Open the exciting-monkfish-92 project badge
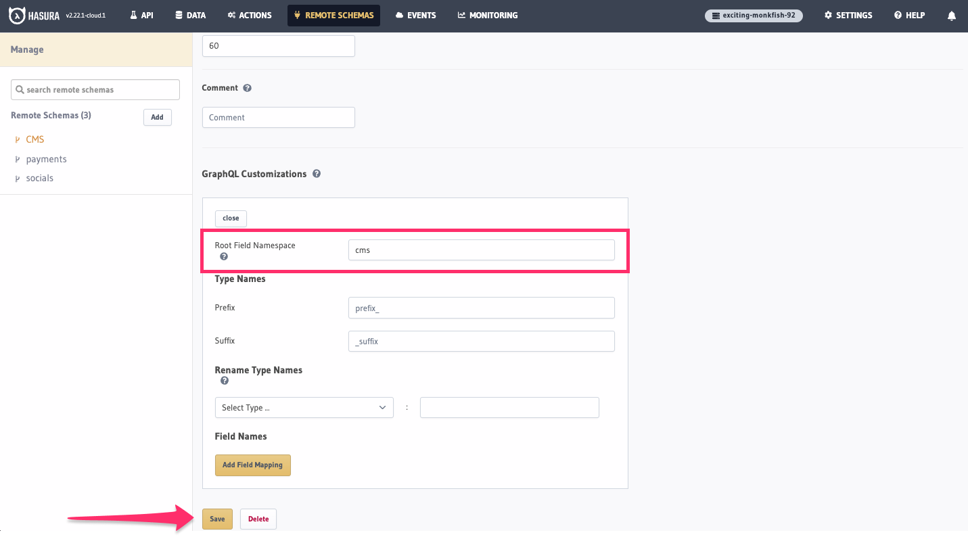The width and height of the screenshot is (968, 537). (x=754, y=16)
